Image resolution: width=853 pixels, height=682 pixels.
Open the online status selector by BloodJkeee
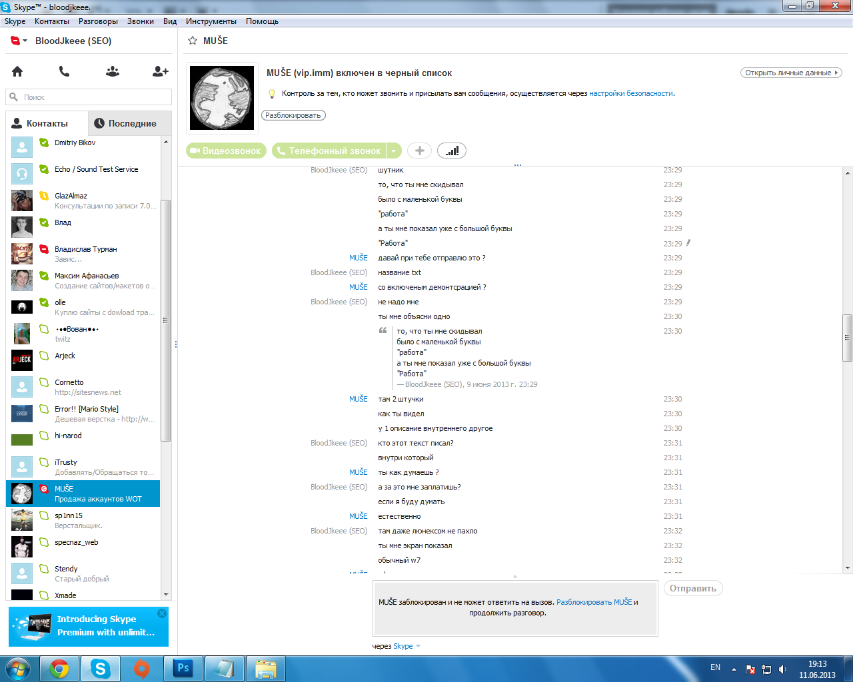coord(19,41)
